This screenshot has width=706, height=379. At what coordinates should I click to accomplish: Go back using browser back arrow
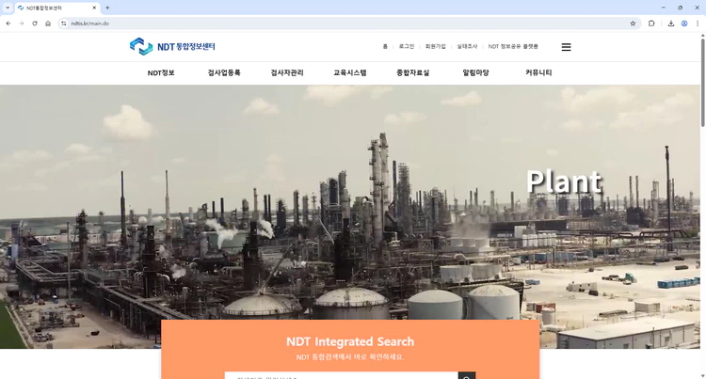click(8, 24)
